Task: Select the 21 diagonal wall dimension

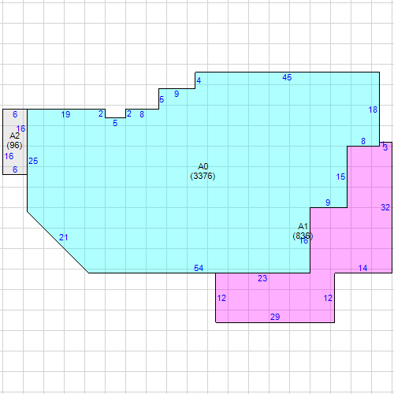Action: (63, 237)
